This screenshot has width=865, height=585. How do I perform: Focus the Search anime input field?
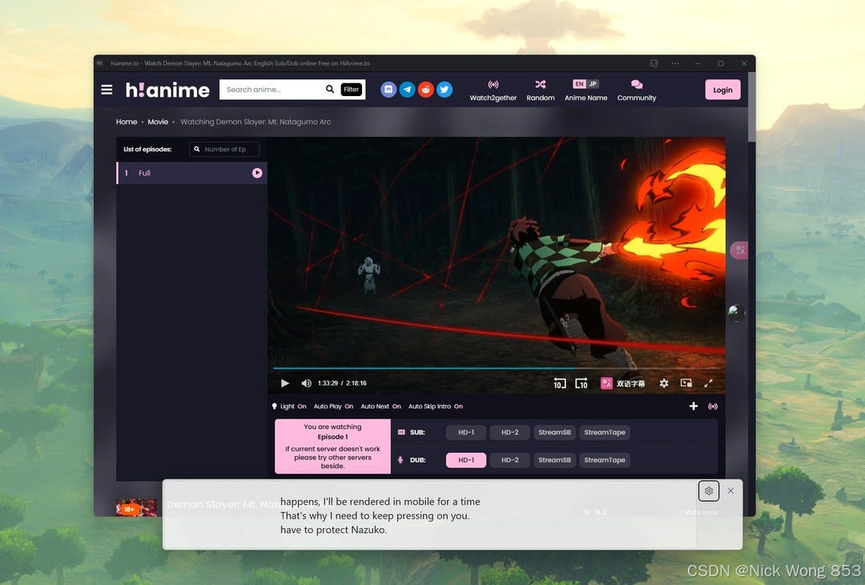pos(273,90)
